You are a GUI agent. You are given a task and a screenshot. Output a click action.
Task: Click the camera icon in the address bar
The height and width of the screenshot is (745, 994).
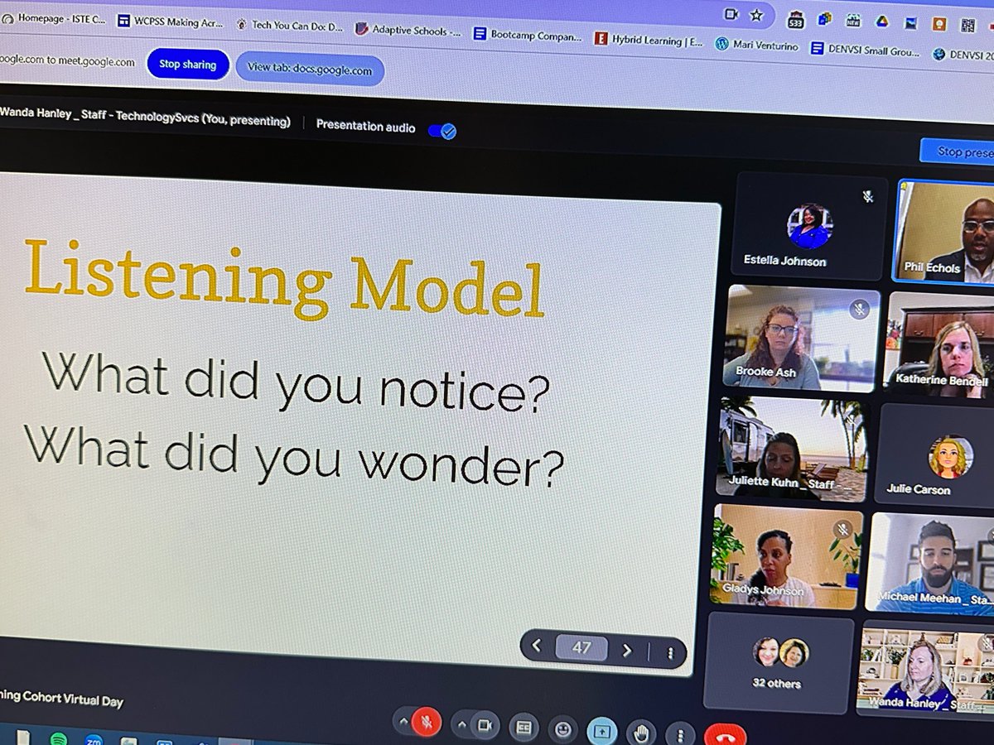731,13
